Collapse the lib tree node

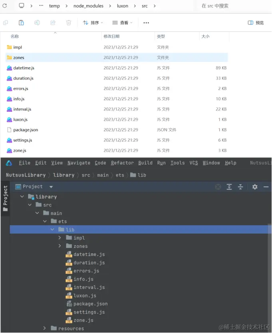[x=52, y=230]
